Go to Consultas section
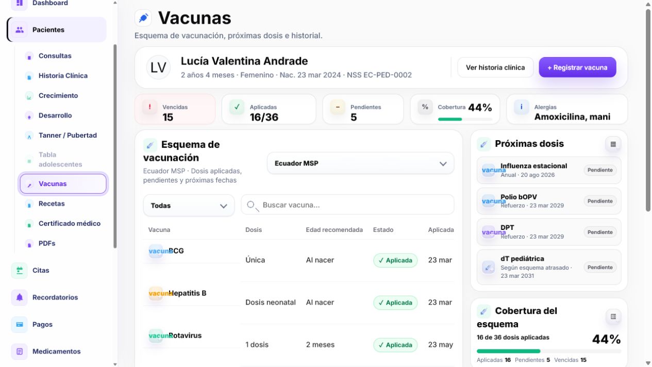 [x=55, y=56]
